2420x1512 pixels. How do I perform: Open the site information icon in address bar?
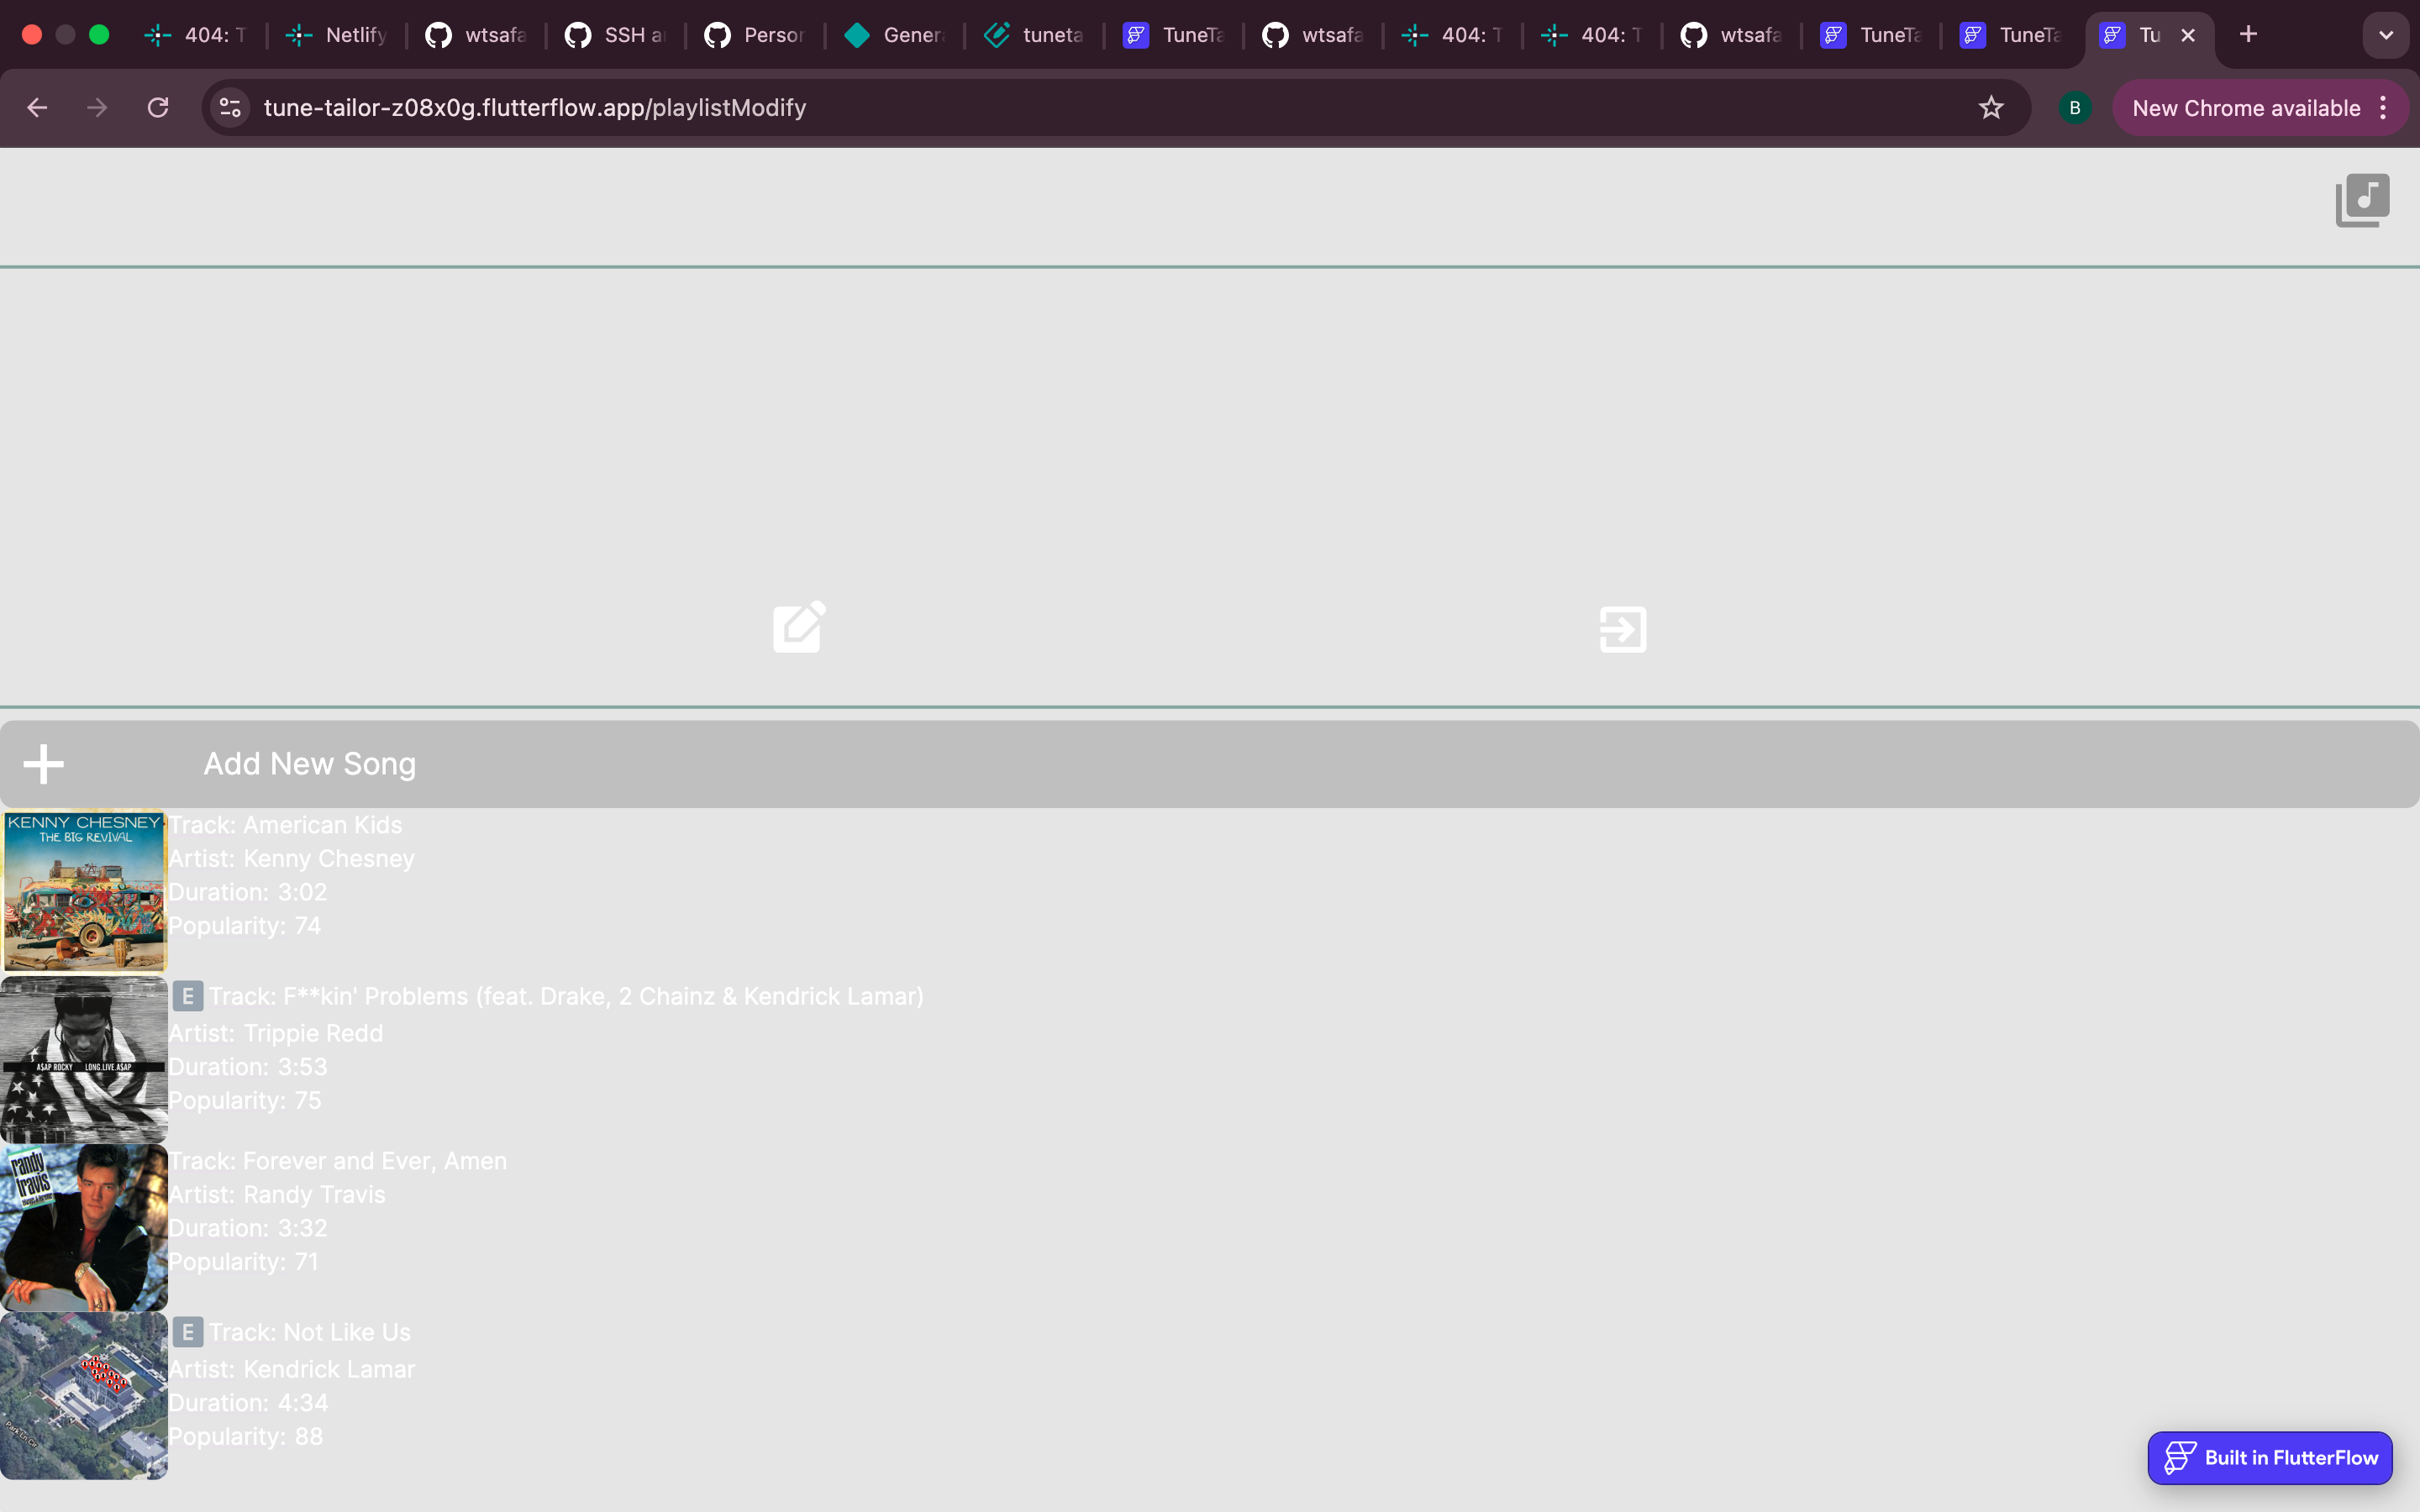click(231, 108)
